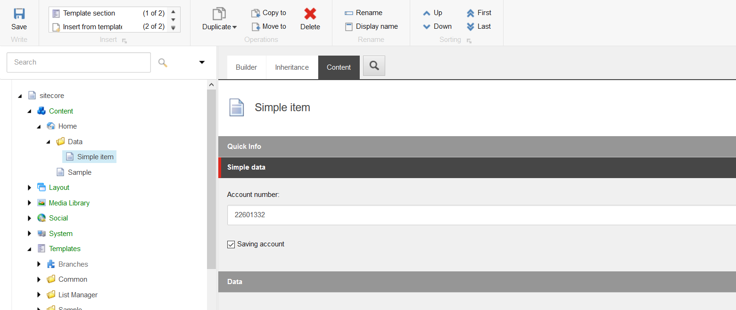Image resolution: width=736 pixels, height=310 pixels.
Task: Click the Copy to icon
Action: pyautogui.click(x=256, y=13)
